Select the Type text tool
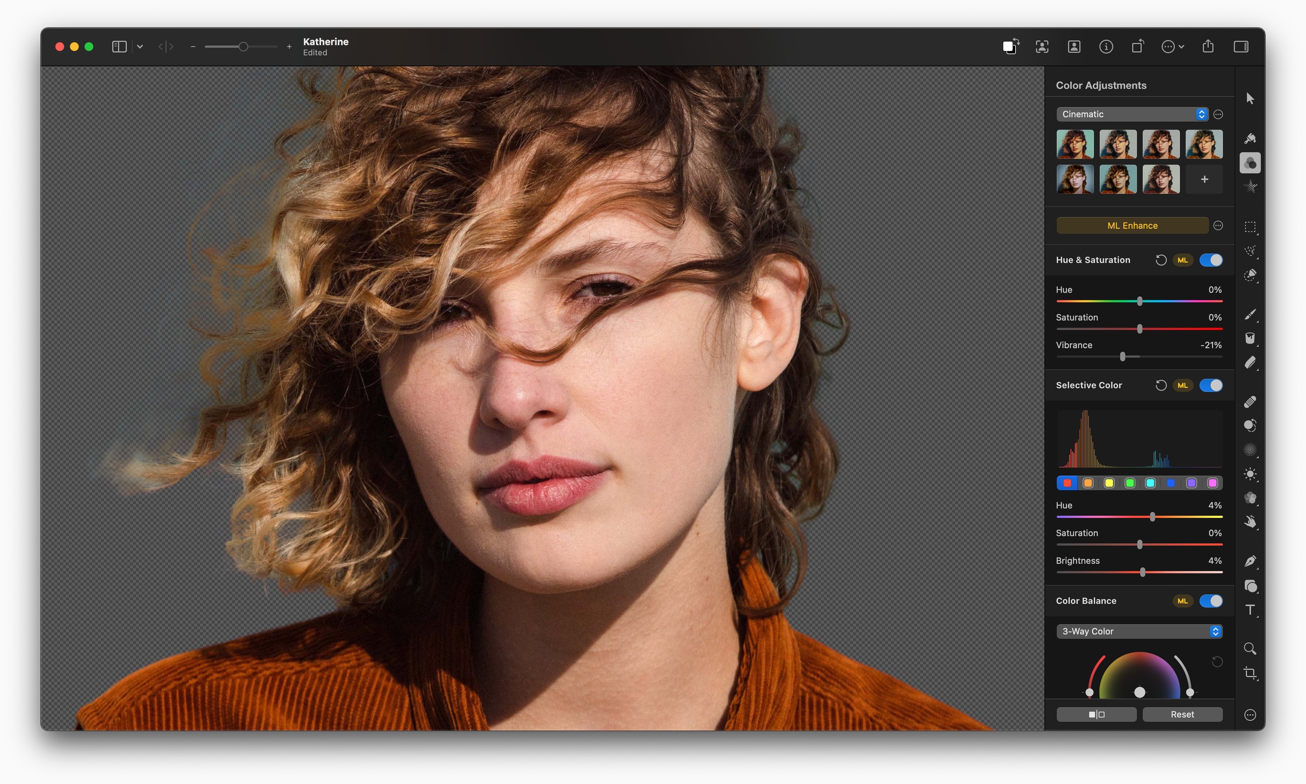This screenshot has height=784, width=1306. coord(1249,610)
